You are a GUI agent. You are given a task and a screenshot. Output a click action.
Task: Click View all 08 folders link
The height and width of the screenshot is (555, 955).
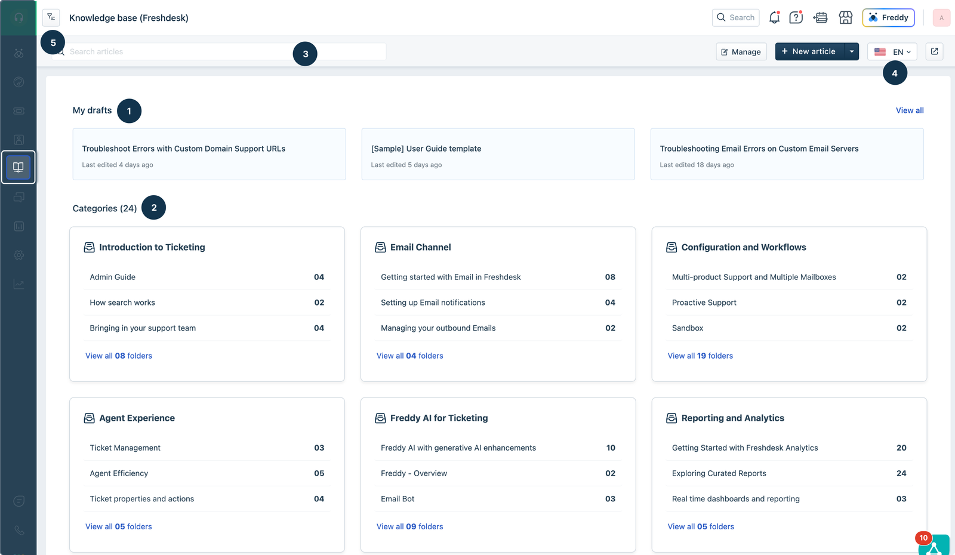pos(119,356)
